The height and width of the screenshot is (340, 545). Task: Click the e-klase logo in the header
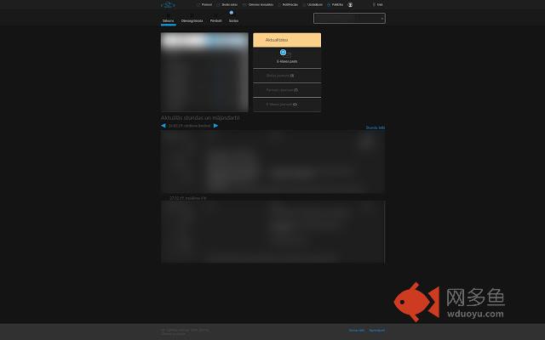point(168,4)
